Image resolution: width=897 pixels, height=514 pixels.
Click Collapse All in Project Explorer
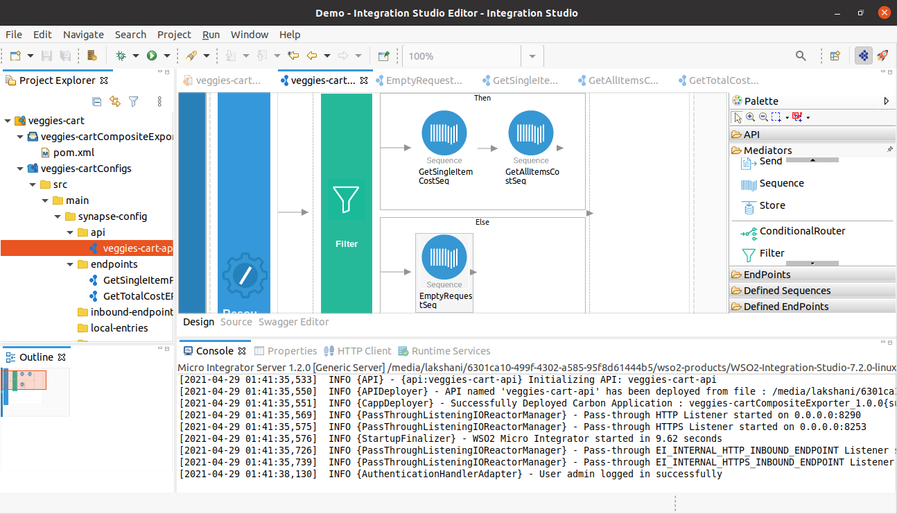tap(97, 101)
